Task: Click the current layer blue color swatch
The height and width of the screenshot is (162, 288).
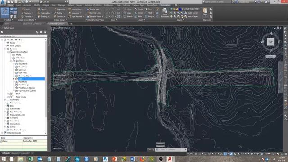Action: (180, 9)
